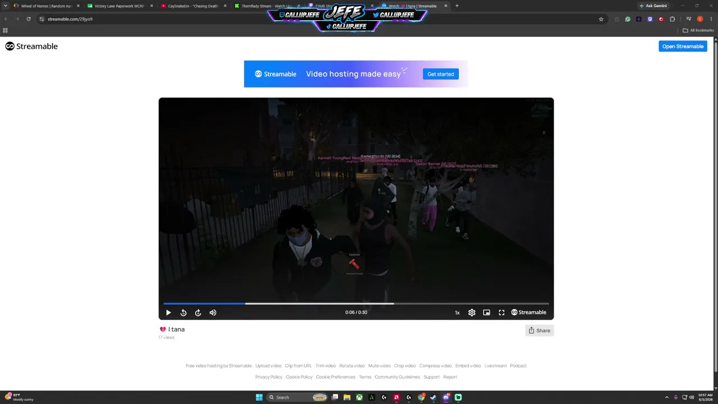Open the 1x playback speed menu

pyautogui.click(x=457, y=313)
